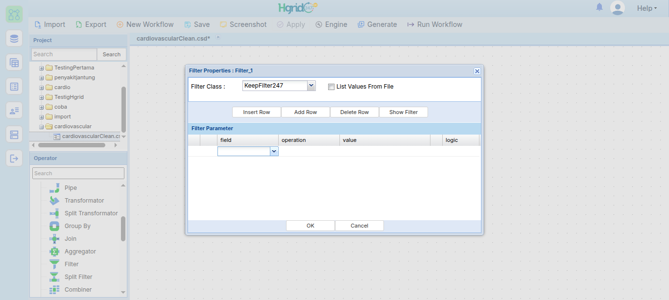This screenshot has width=669, height=300.
Task: Expand the TestingPertama folder
Action: (42, 68)
